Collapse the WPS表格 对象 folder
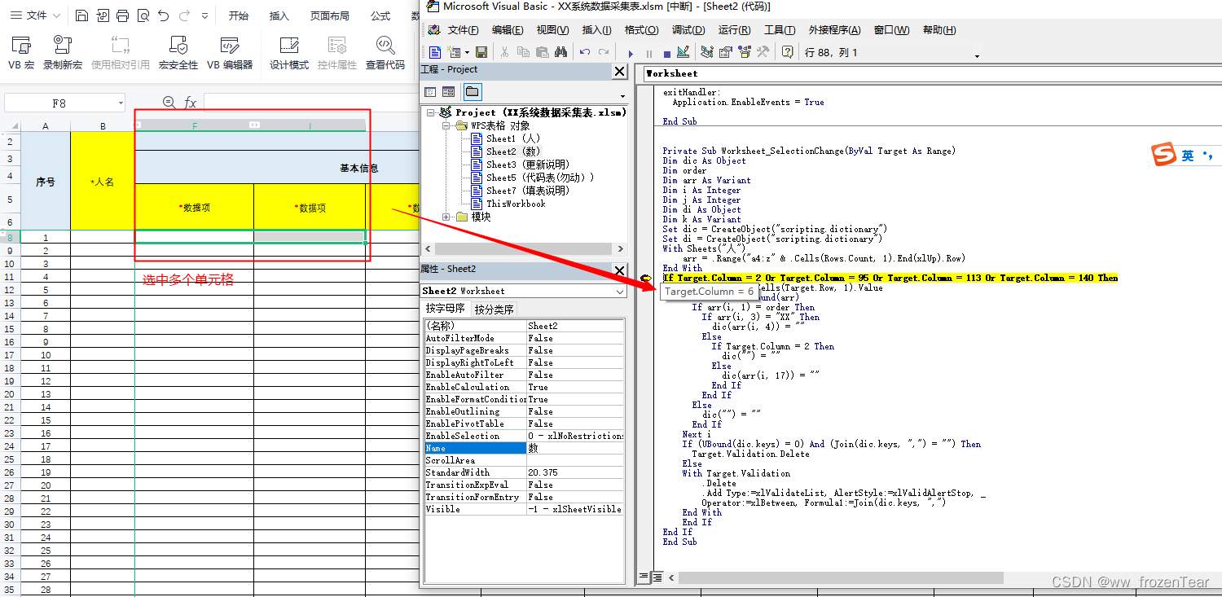Image resolution: width=1222 pixels, height=597 pixels. pyautogui.click(x=446, y=125)
